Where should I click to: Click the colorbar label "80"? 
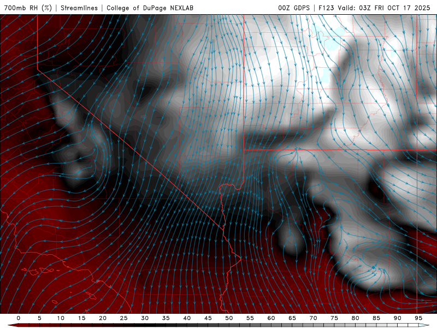click(x=356, y=318)
